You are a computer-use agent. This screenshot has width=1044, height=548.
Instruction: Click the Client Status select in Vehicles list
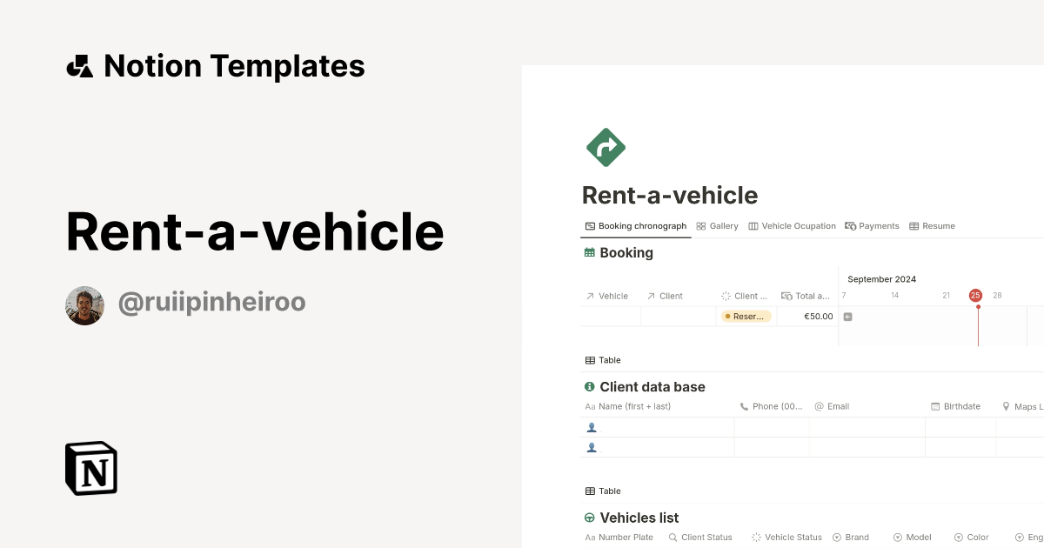pos(700,537)
